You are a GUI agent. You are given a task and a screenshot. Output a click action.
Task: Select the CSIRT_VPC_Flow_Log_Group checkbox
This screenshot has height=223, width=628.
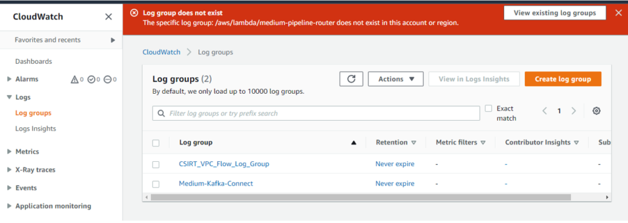(156, 164)
